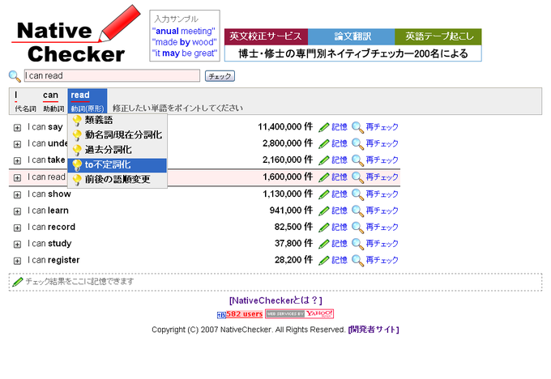Open the [NativeCheckerとは？] link
The height and width of the screenshot is (379, 551).
(x=275, y=300)
